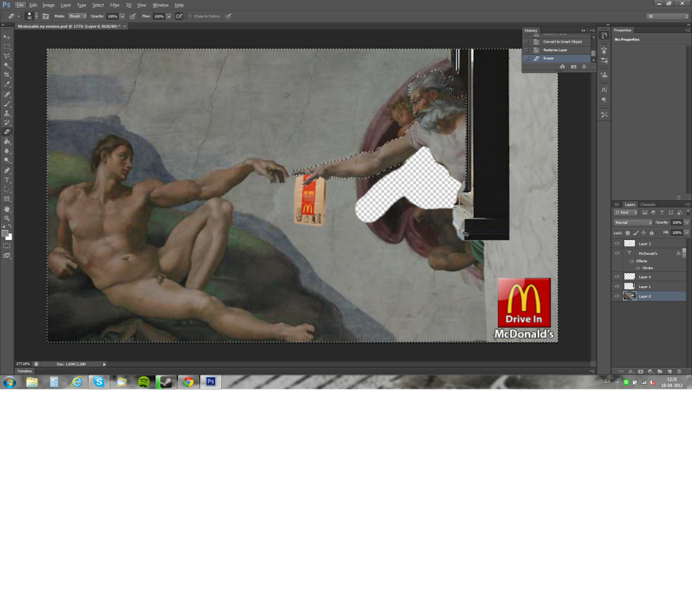Image resolution: width=692 pixels, height=614 pixels.
Task: Open the Image menu
Action: (x=49, y=5)
